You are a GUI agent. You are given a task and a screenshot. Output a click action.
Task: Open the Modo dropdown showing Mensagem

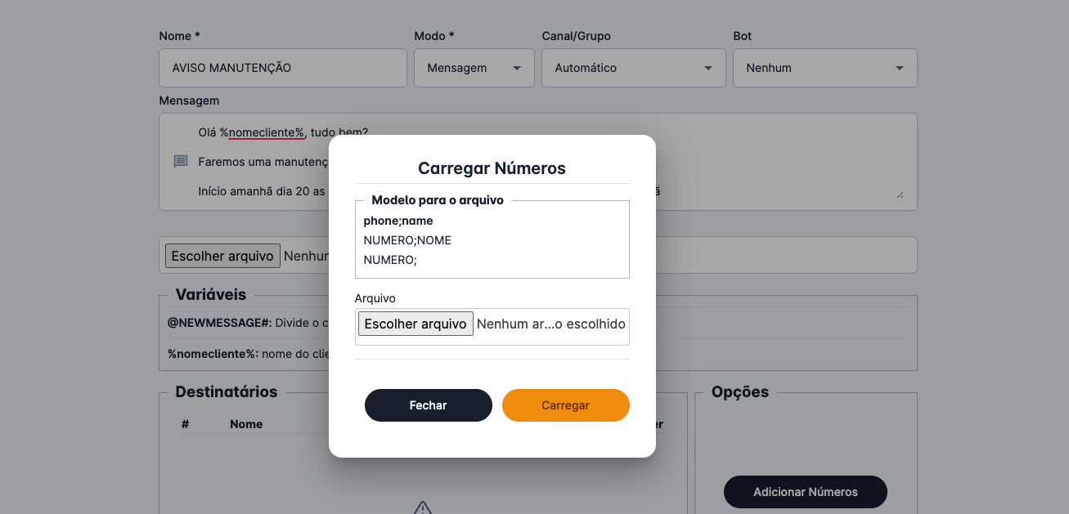coord(474,68)
